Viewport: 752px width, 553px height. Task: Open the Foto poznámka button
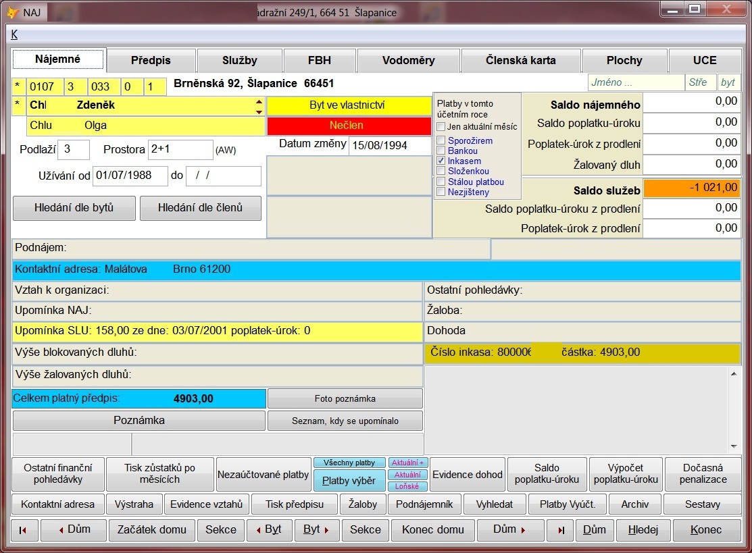pyautogui.click(x=345, y=398)
